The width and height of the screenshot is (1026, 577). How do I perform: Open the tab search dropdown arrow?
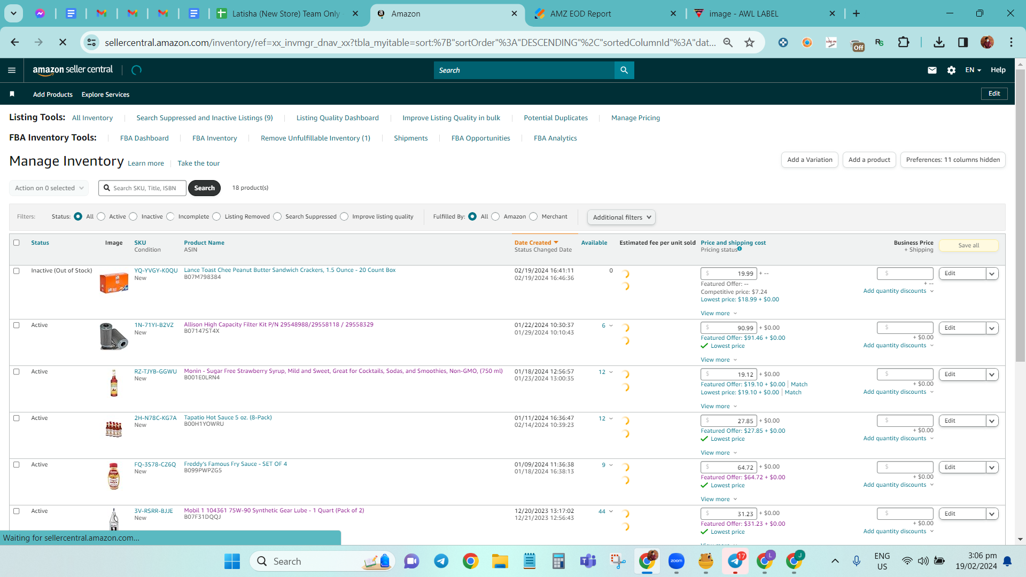[x=13, y=13]
